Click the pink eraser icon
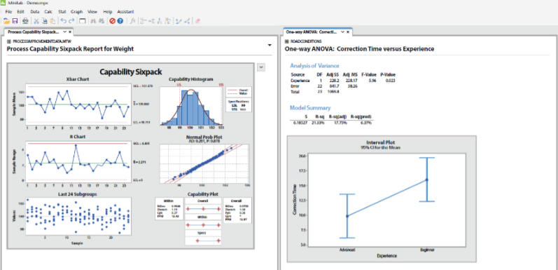 pos(198,21)
